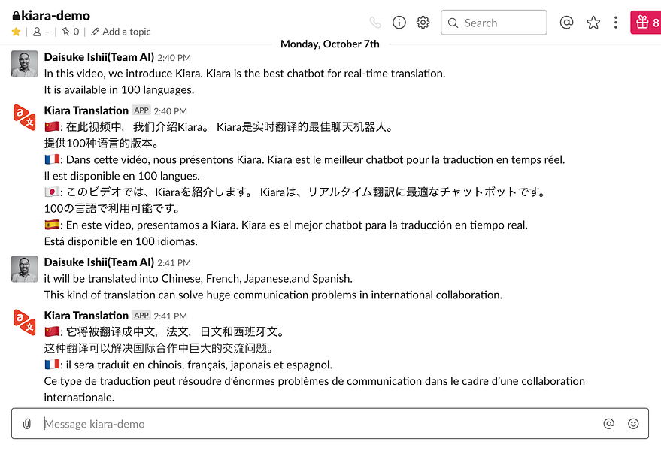Start a call with the phone icon
This screenshot has height=451, width=661.
point(374,23)
